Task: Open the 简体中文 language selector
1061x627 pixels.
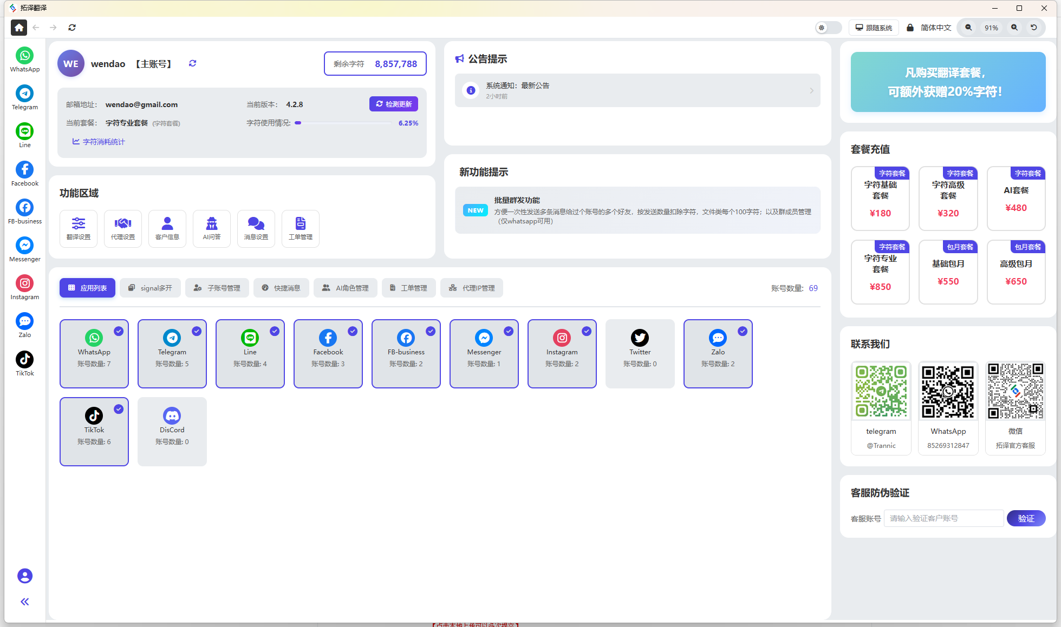Action: click(935, 28)
